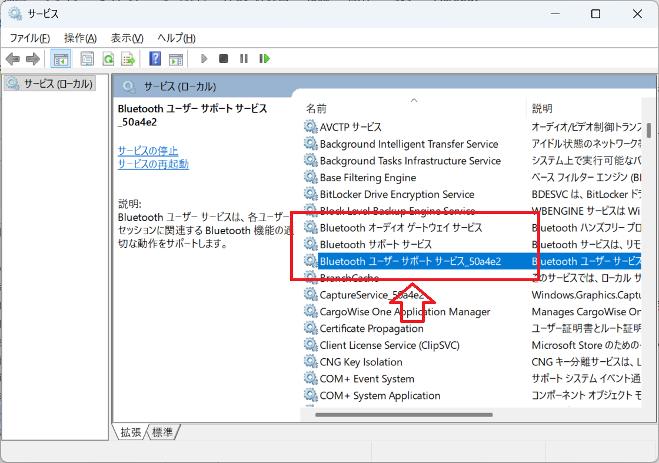Click the サービスの再起動 link
Screen dimensions: 659x463
[x=155, y=164]
